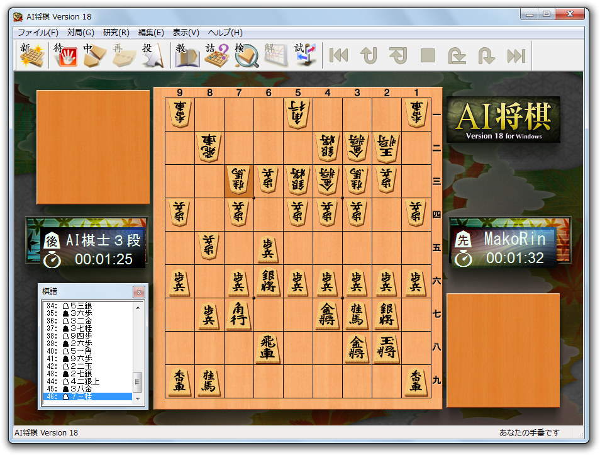Select move 38 ９四歩 in kifu
Image resolution: width=600 pixels, height=455 pixels.
click(x=88, y=336)
